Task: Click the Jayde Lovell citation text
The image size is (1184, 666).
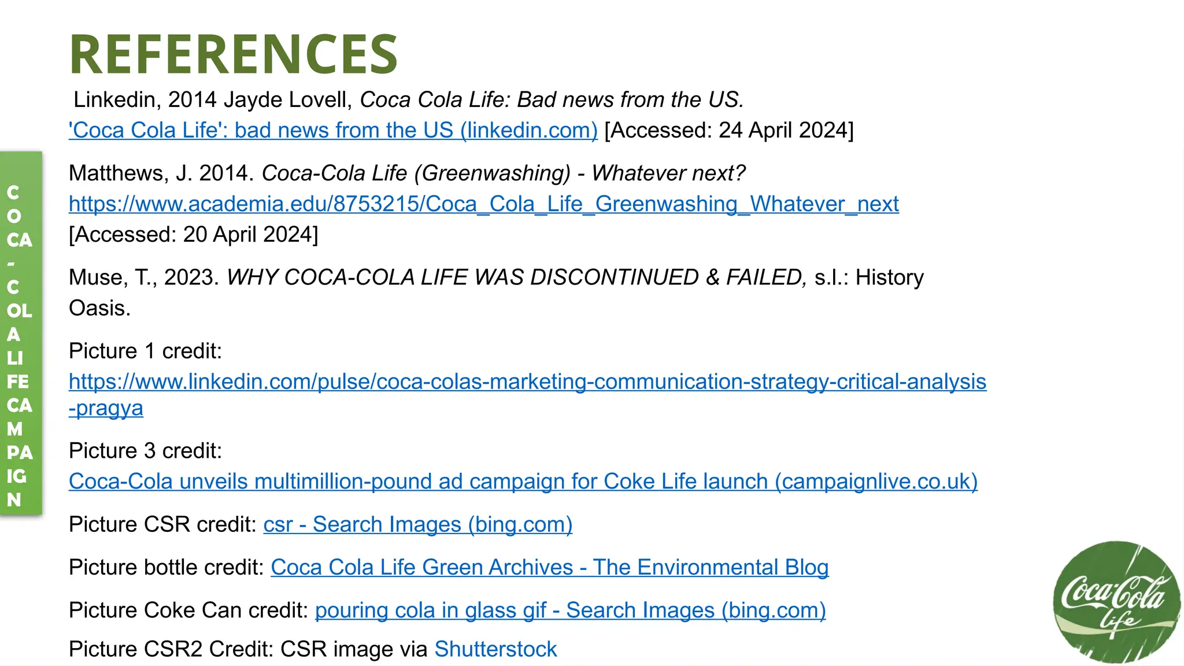Action: [x=408, y=100]
